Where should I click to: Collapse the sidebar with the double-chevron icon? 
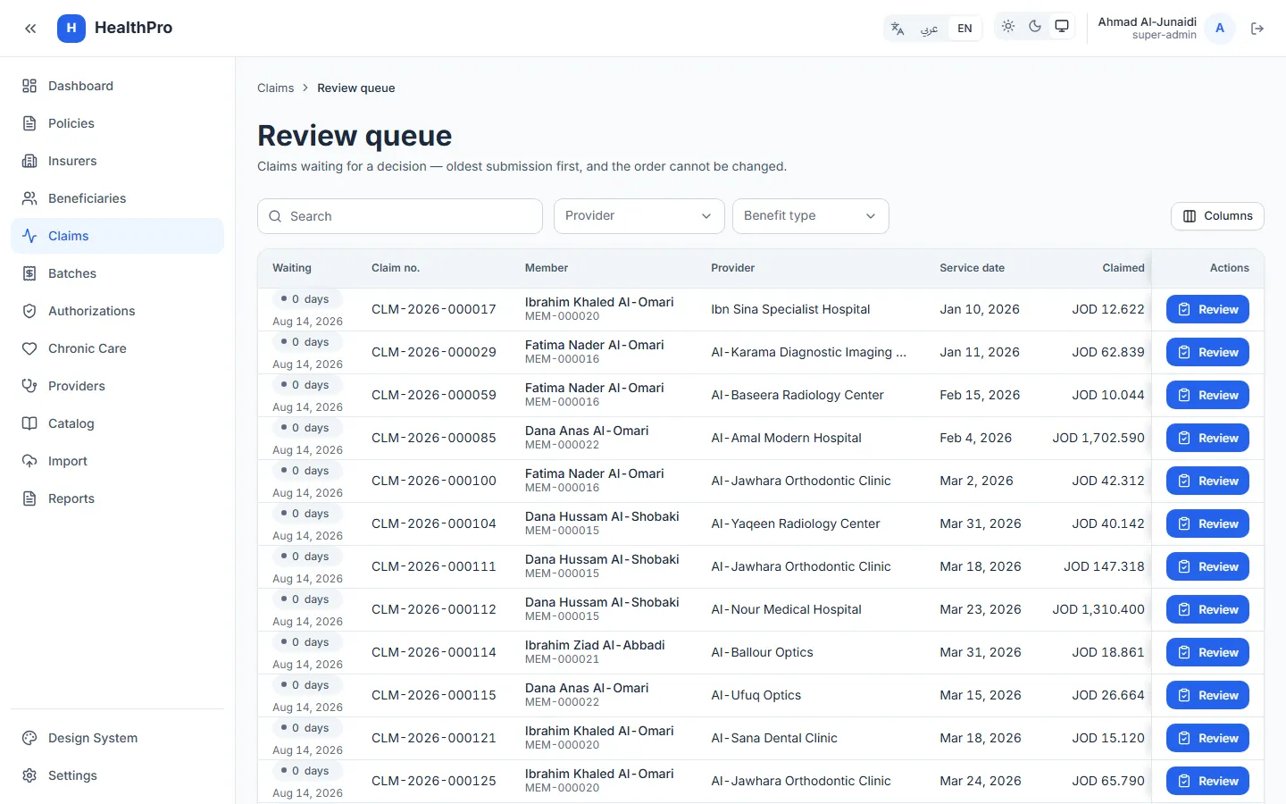click(30, 29)
